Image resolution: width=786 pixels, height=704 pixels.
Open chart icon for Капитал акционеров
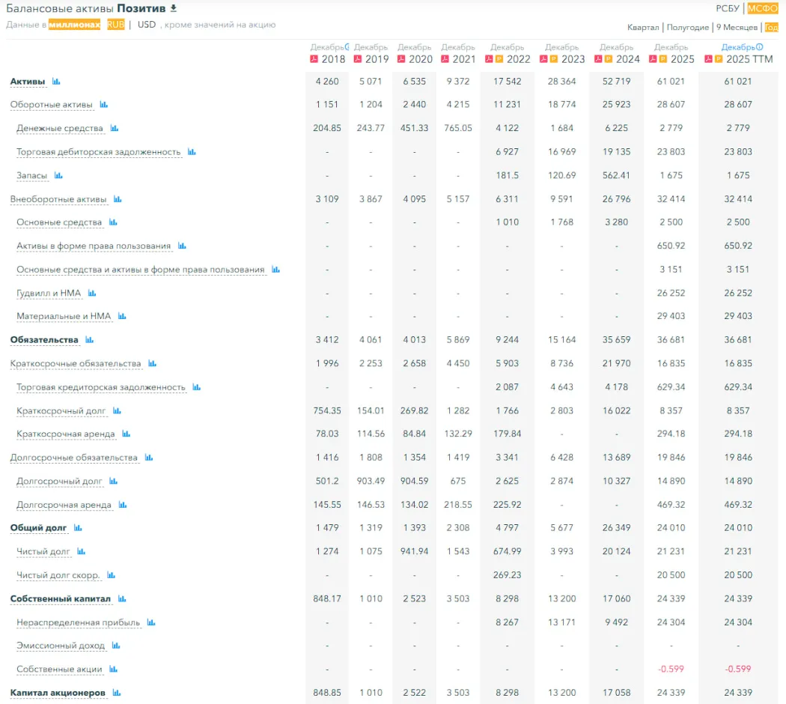point(117,694)
